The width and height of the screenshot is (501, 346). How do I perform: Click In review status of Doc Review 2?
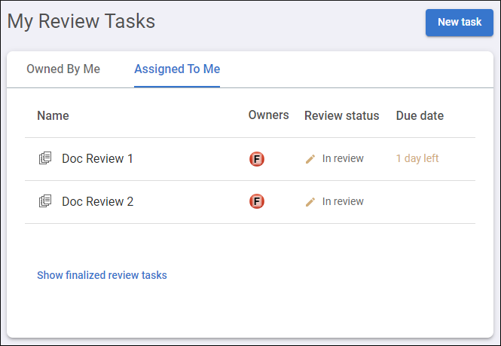coord(343,201)
